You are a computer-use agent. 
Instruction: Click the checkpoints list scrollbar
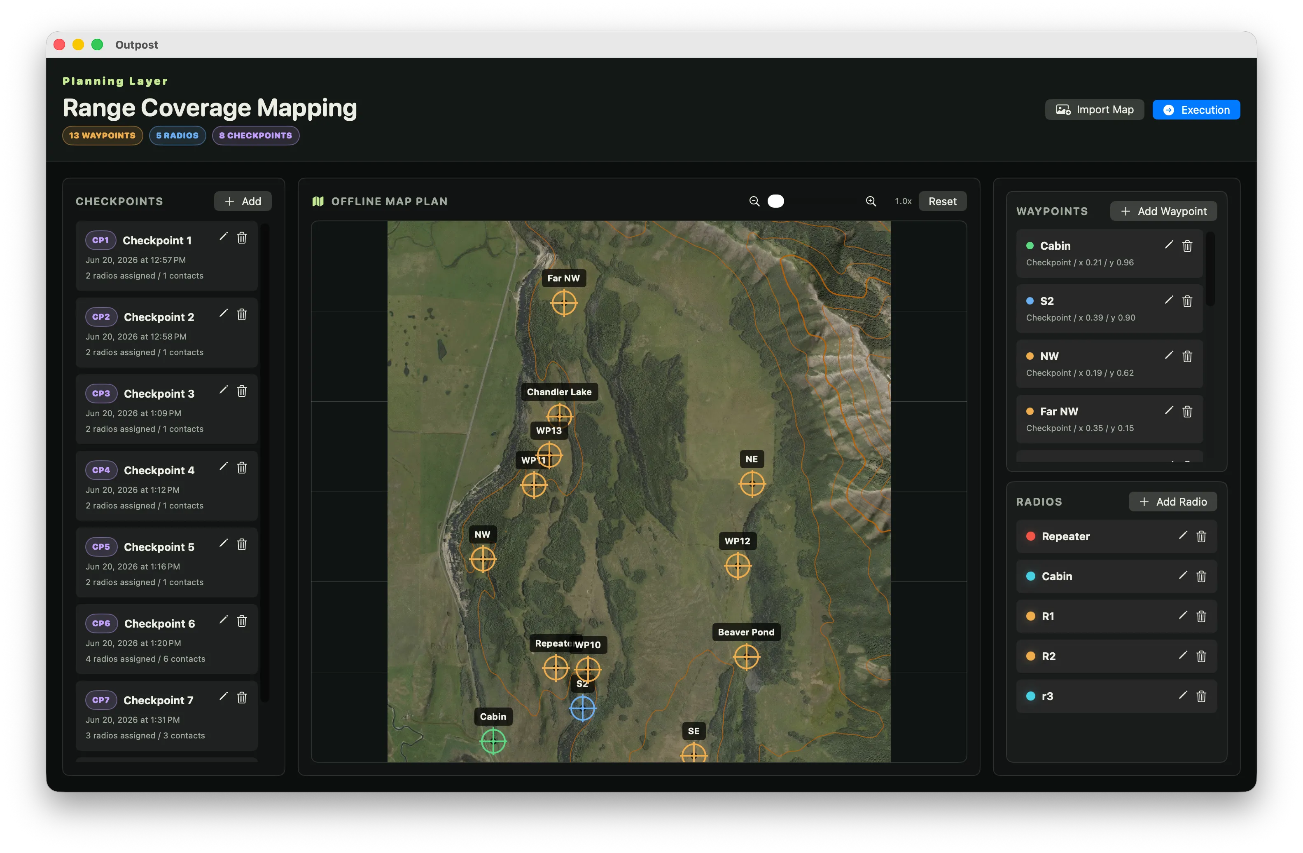point(265,462)
